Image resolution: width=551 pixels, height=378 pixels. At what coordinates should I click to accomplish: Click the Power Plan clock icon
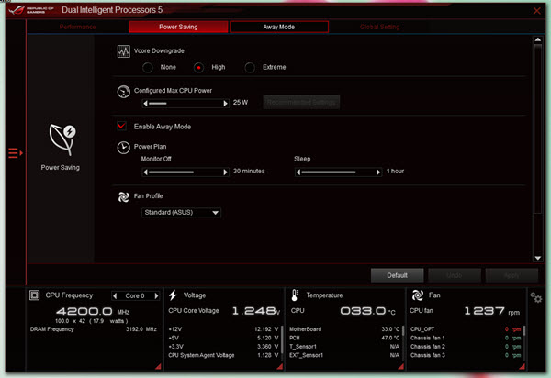click(x=123, y=148)
